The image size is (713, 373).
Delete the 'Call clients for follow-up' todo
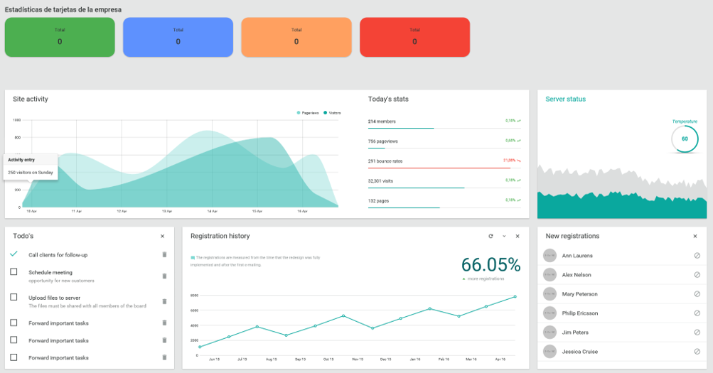[164, 255]
